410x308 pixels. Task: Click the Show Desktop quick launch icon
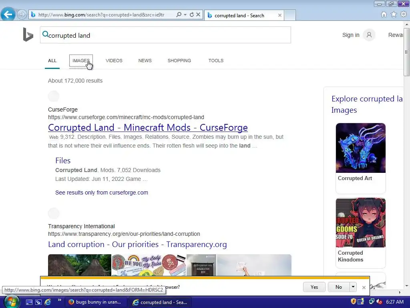(x=29, y=302)
